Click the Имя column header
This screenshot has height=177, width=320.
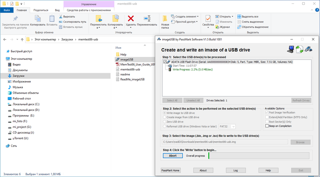point(118,48)
